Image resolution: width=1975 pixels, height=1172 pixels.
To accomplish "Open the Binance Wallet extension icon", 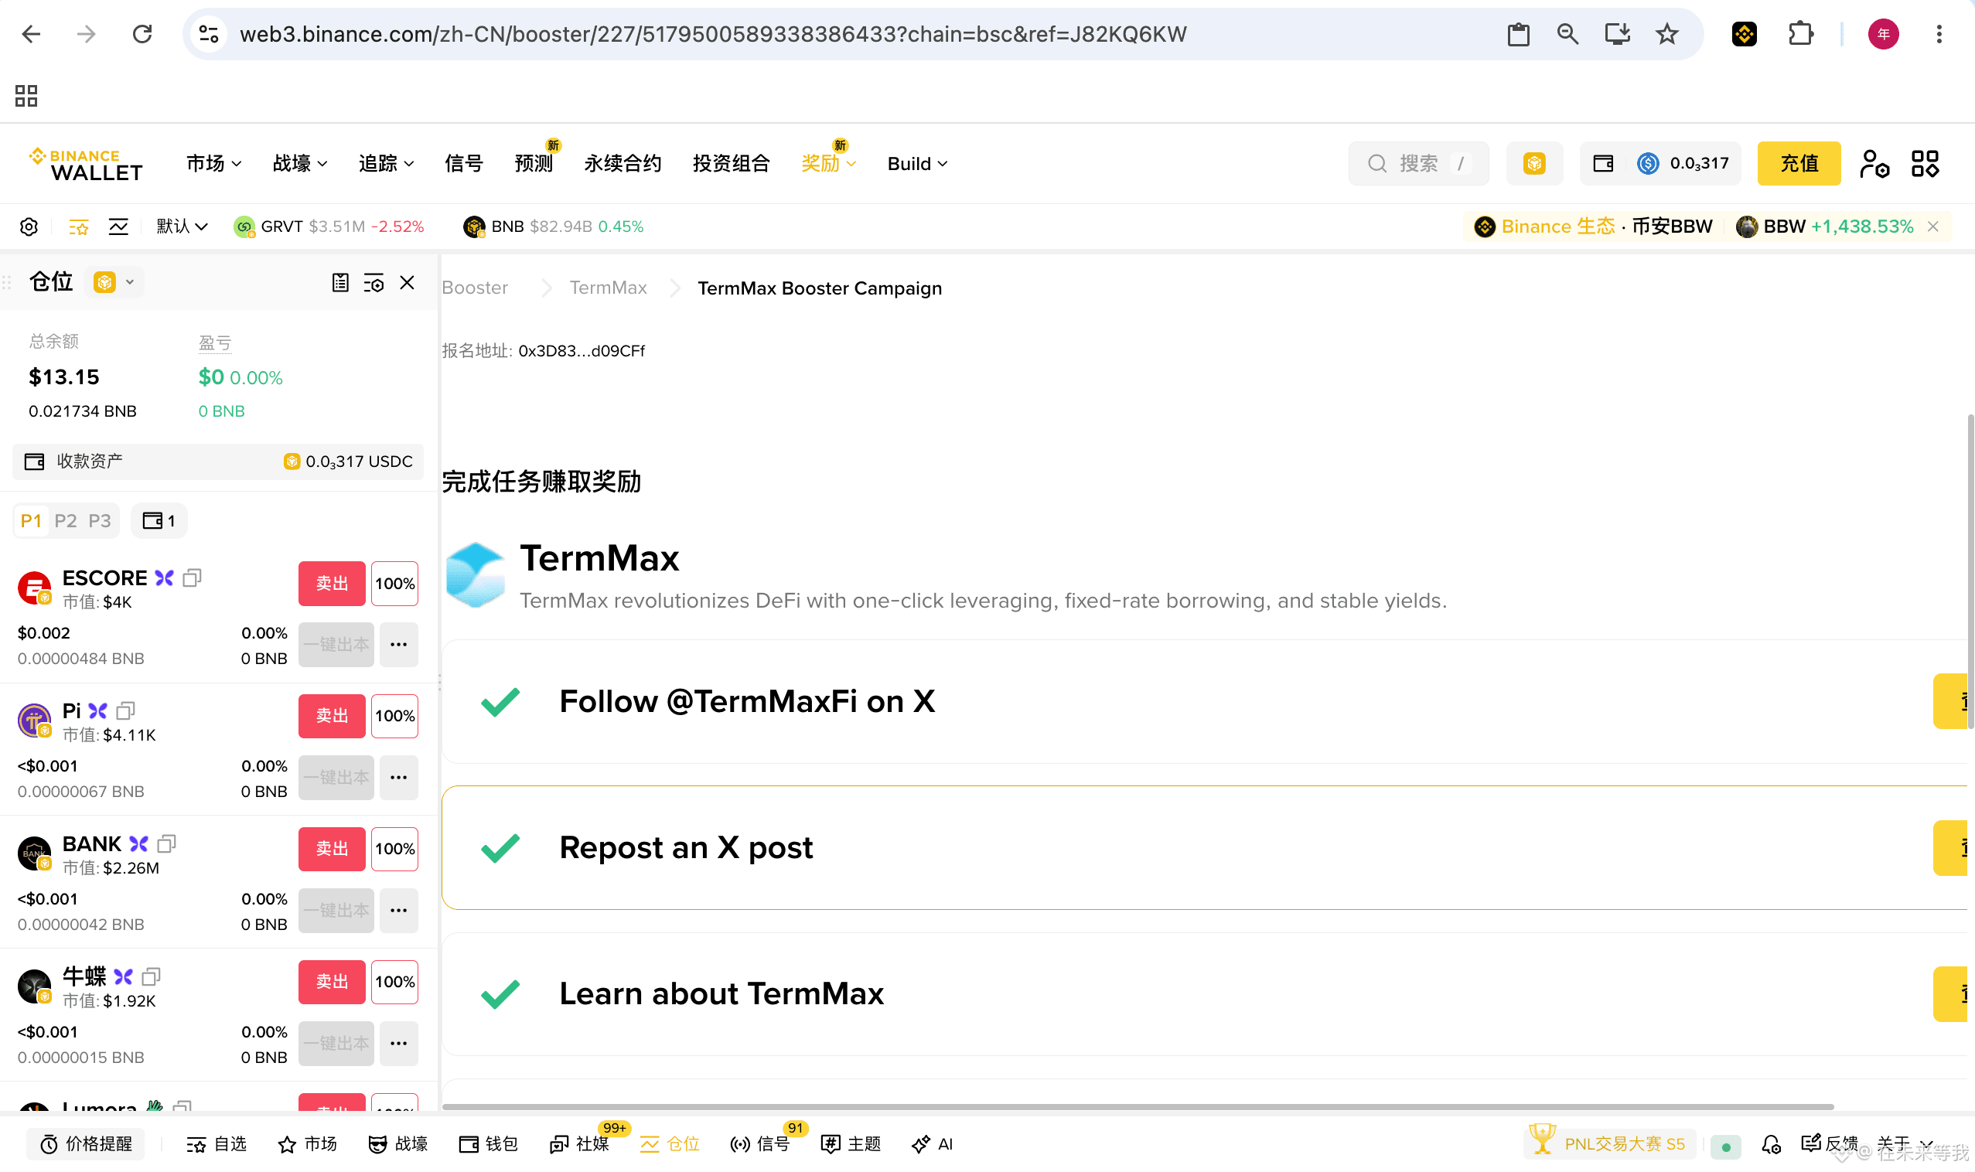I will pyautogui.click(x=1745, y=34).
